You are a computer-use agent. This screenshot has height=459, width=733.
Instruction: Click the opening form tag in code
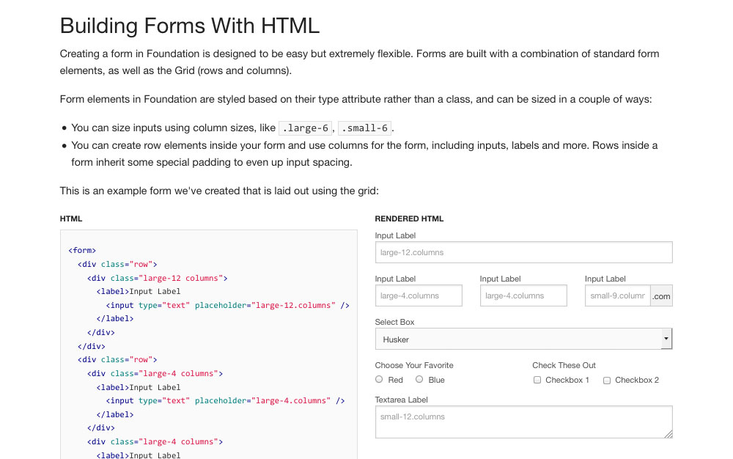(x=82, y=251)
